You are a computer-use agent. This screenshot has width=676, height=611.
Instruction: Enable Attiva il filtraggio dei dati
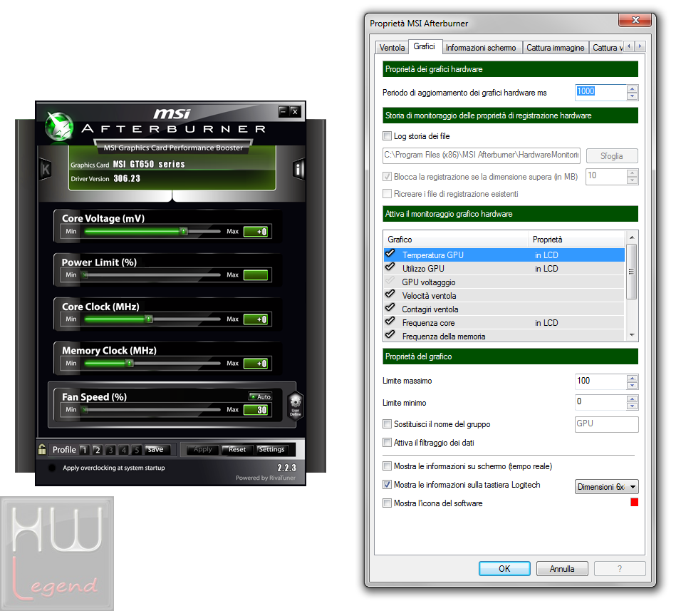click(x=387, y=443)
